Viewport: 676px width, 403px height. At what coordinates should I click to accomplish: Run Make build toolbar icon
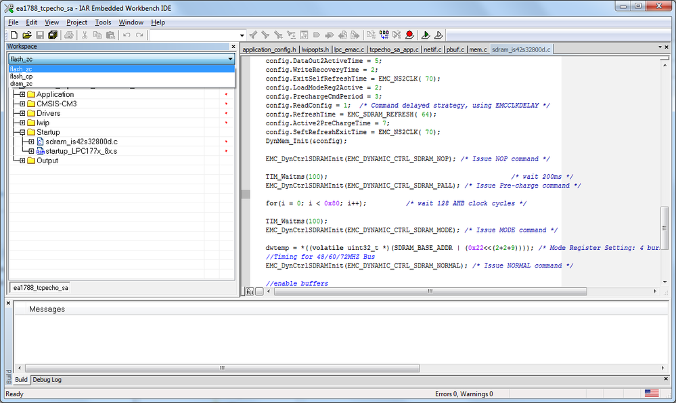[384, 35]
